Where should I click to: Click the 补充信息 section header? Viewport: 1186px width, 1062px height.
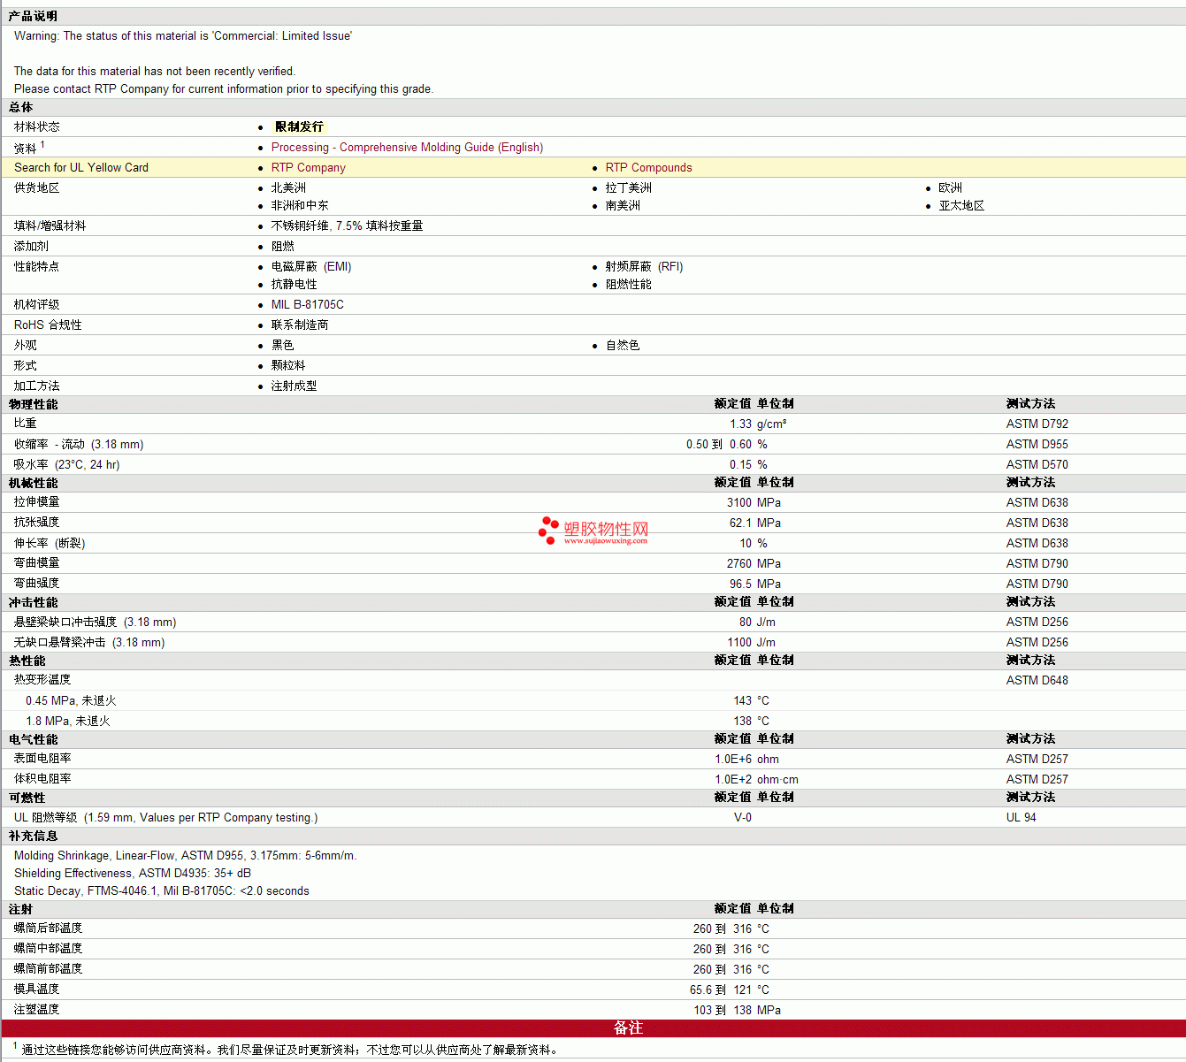[34, 837]
